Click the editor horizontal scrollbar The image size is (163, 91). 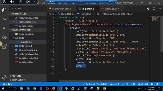104,81
